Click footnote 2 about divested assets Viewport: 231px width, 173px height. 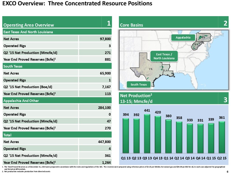click(26, 171)
